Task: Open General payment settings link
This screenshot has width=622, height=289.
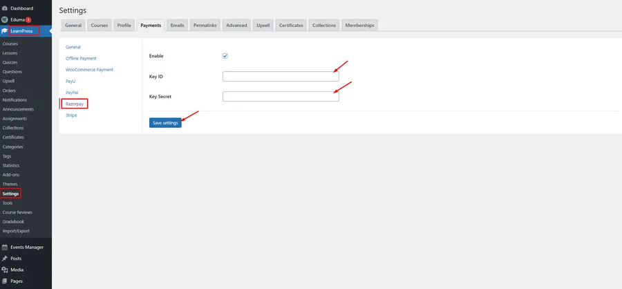Action: click(x=73, y=47)
